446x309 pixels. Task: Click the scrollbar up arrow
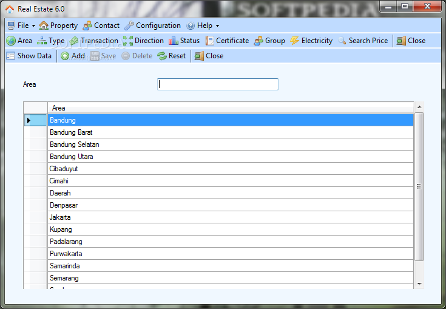419,107
